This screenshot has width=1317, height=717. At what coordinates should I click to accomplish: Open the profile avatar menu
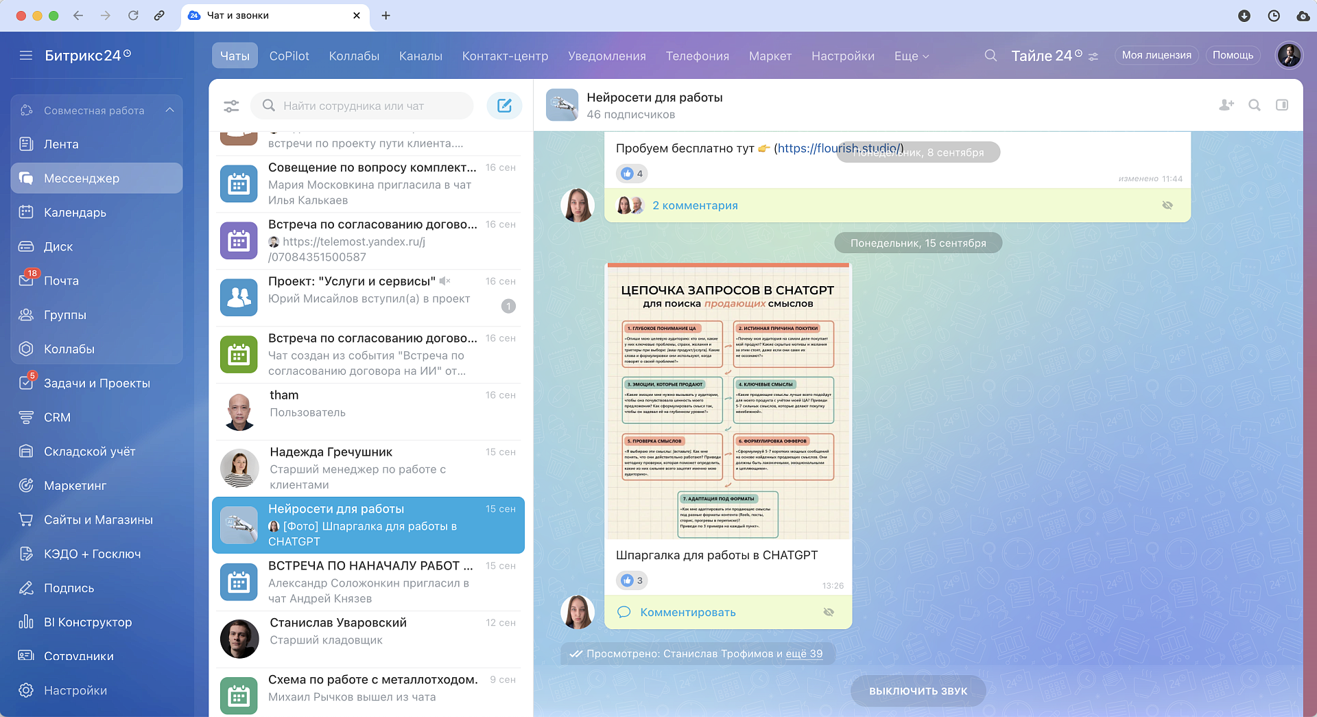tap(1289, 56)
